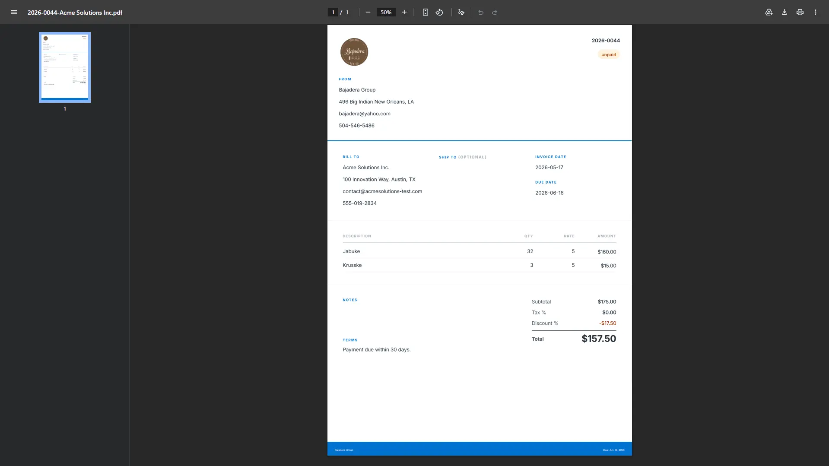Click the fit to page icon

(x=426, y=12)
